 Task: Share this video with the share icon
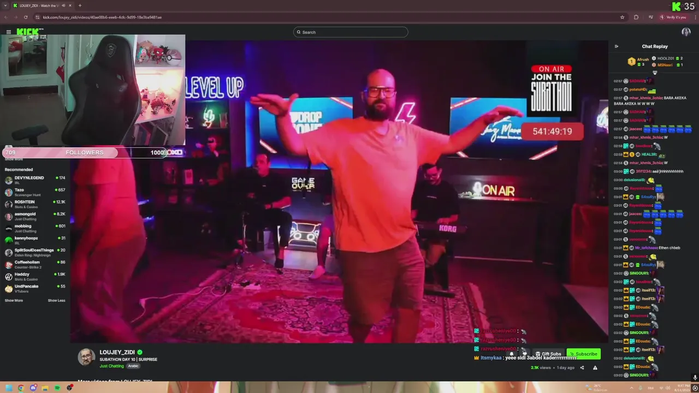(x=582, y=368)
